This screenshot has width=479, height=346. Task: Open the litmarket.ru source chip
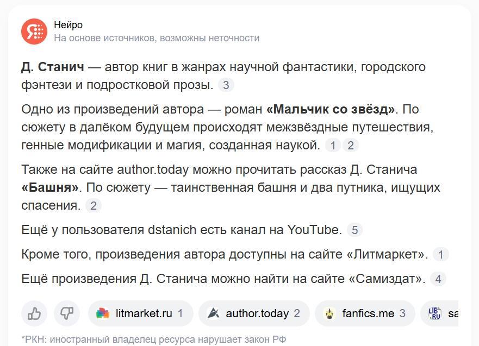coord(141,313)
